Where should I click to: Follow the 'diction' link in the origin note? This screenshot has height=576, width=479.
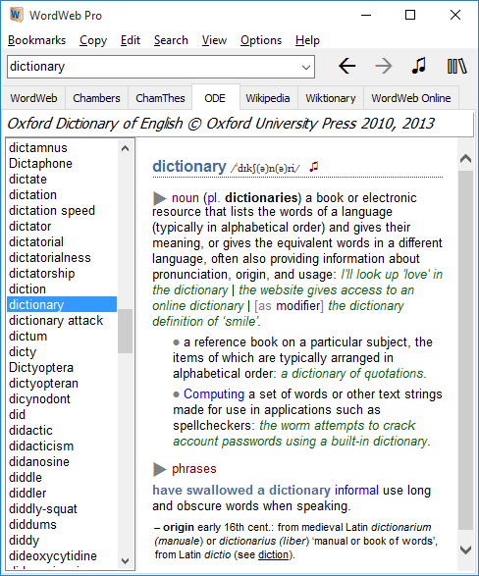(273, 554)
